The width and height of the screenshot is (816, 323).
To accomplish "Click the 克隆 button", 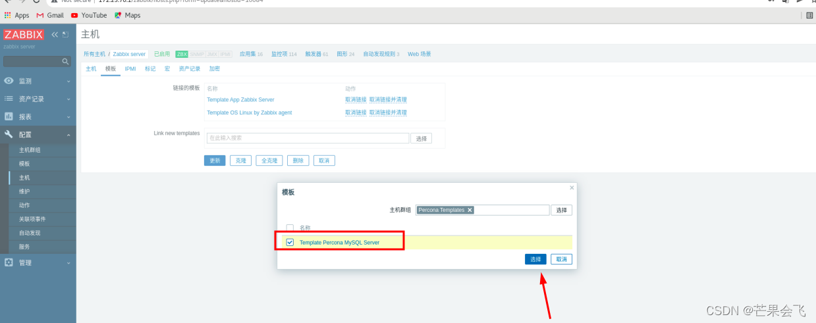I will 240,161.
